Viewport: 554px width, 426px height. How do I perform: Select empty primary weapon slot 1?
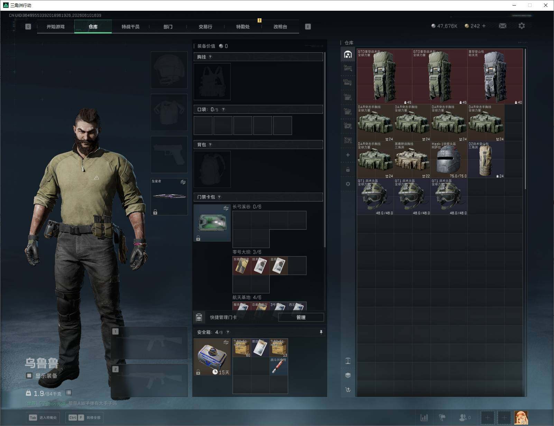pos(149,343)
